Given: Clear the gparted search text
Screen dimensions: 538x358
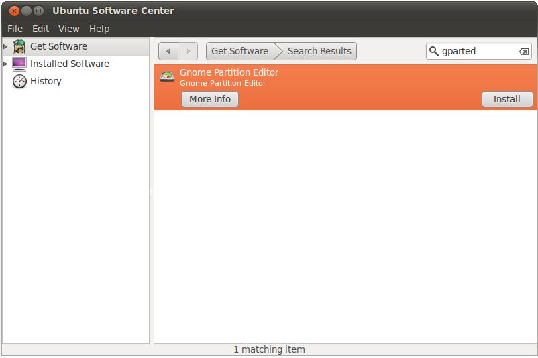Looking at the screenshot, I should [524, 52].
